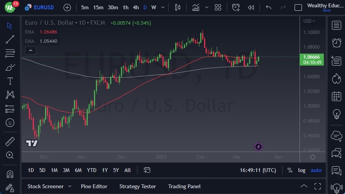Open the Pine Editor tab
Viewport: 345px width, 194px height.
(x=94, y=186)
